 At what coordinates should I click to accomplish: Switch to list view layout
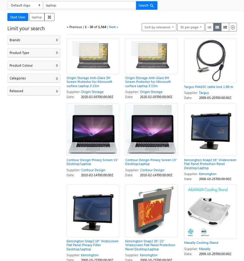pyautogui.click(x=209, y=27)
